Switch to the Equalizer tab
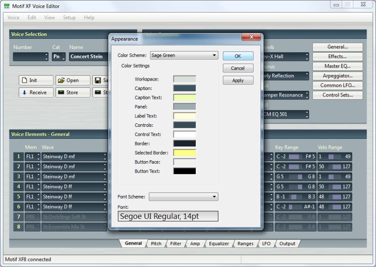 click(x=219, y=243)
